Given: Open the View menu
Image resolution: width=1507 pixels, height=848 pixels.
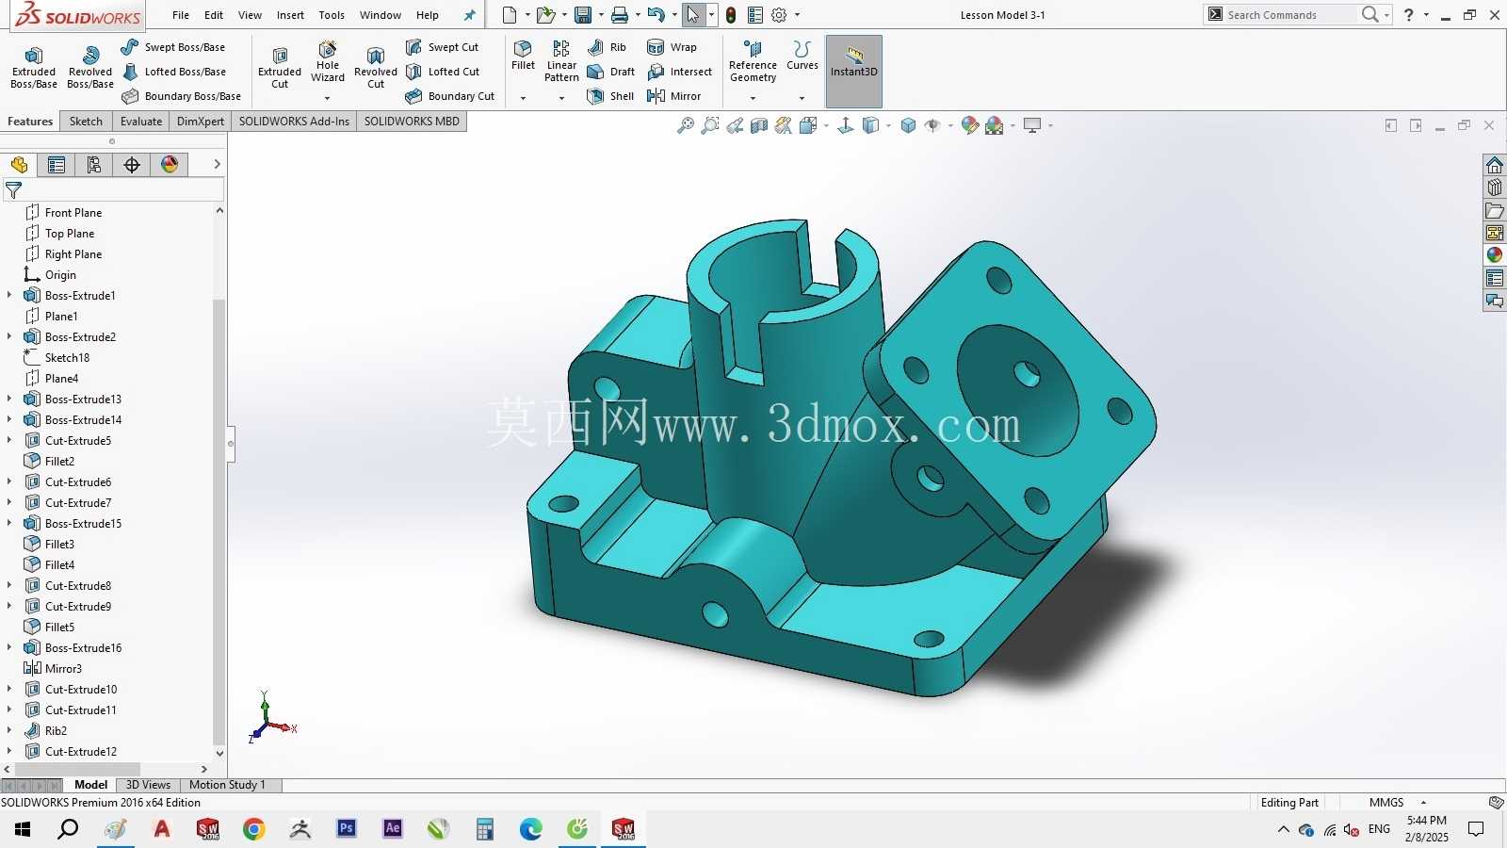Looking at the screenshot, I should (x=250, y=15).
